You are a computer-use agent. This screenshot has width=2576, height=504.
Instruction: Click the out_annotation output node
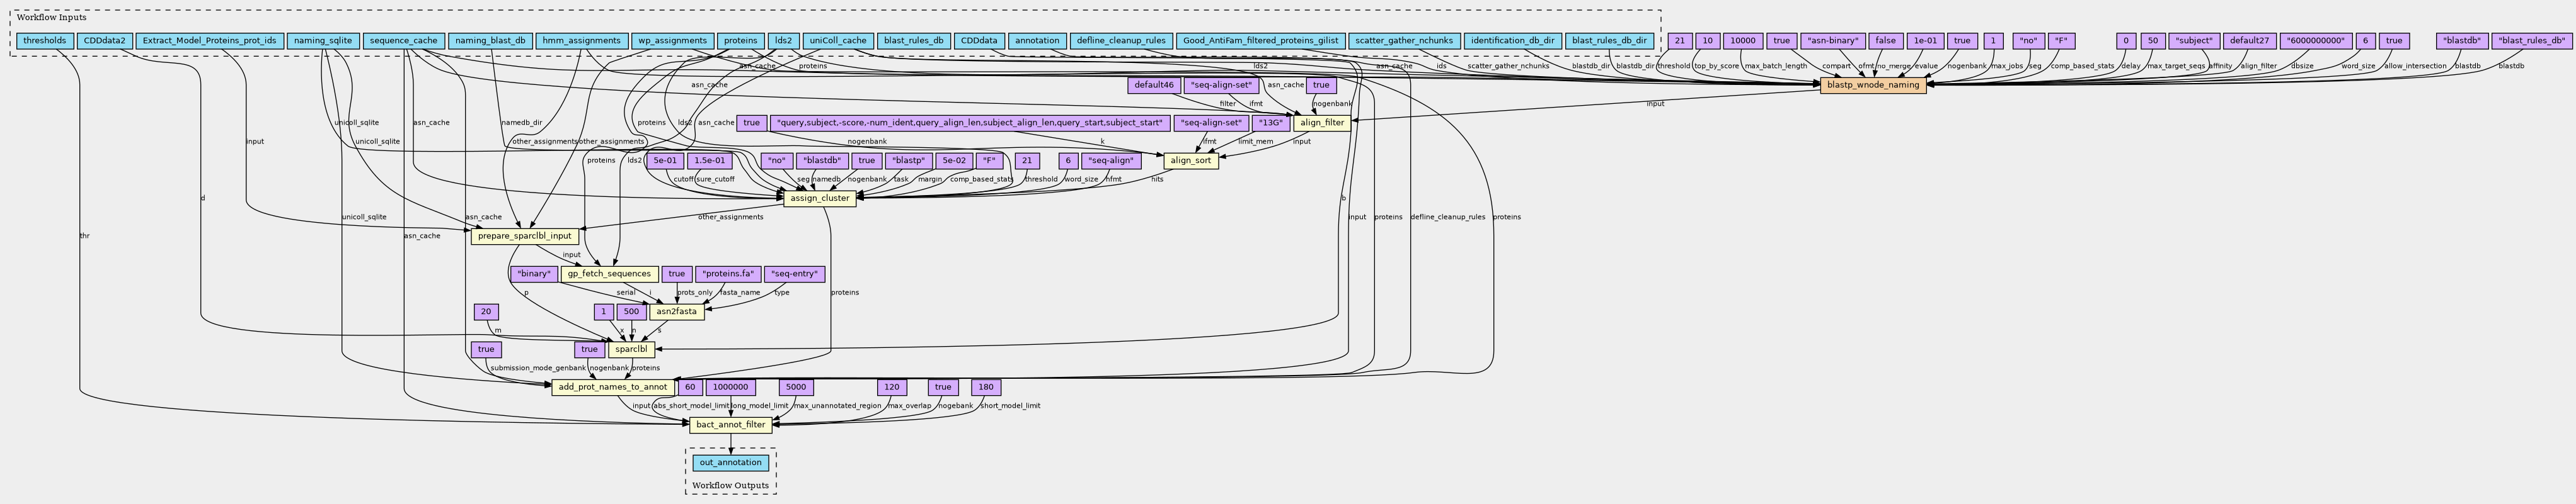pyautogui.click(x=731, y=462)
